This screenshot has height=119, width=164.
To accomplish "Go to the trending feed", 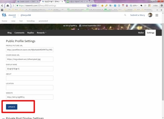I will coord(31,21).
